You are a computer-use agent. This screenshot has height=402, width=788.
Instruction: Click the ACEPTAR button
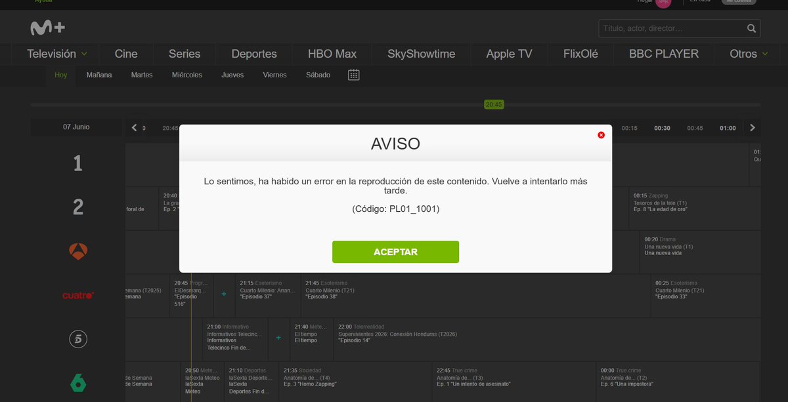pos(395,252)
